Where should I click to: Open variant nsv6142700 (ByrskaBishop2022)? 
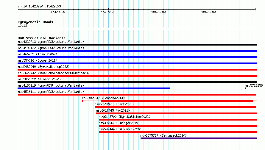tap(124, 117)
